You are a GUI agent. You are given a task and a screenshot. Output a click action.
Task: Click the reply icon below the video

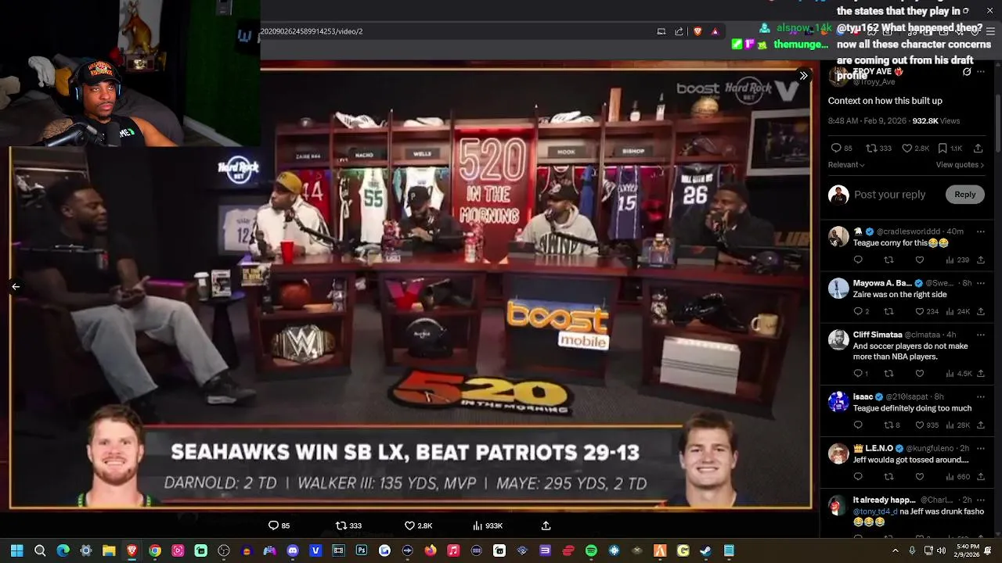(x=273, y=525)
